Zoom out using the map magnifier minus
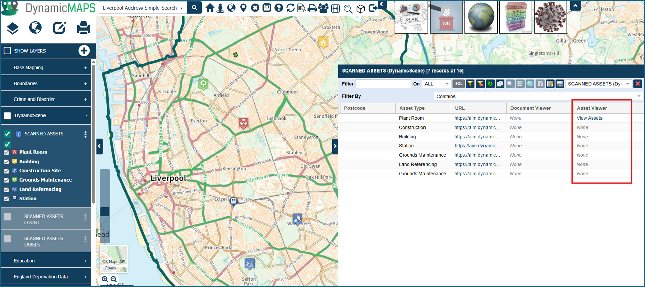Image resolution: width=645 pixels, height=287 pixels. (114, 279)
